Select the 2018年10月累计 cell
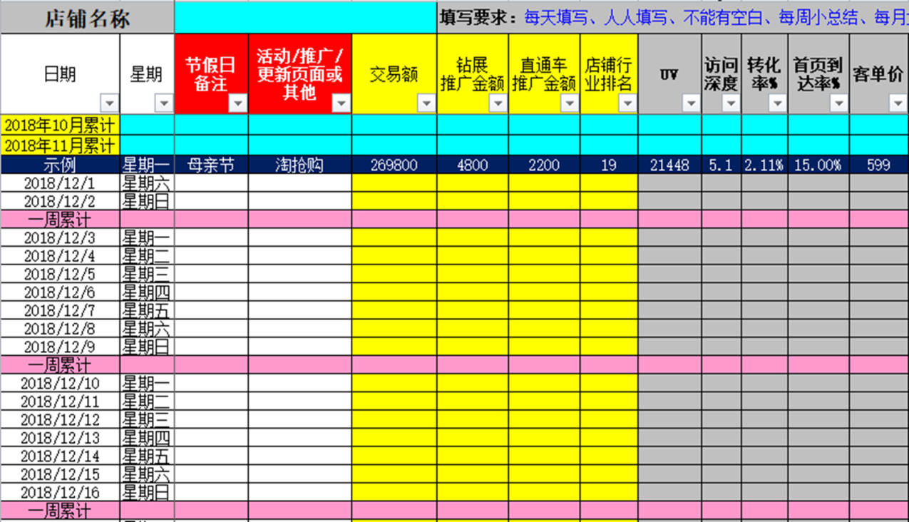 click(x=60, y=126)
